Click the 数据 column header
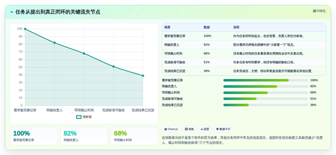 [x=207, y=27]
